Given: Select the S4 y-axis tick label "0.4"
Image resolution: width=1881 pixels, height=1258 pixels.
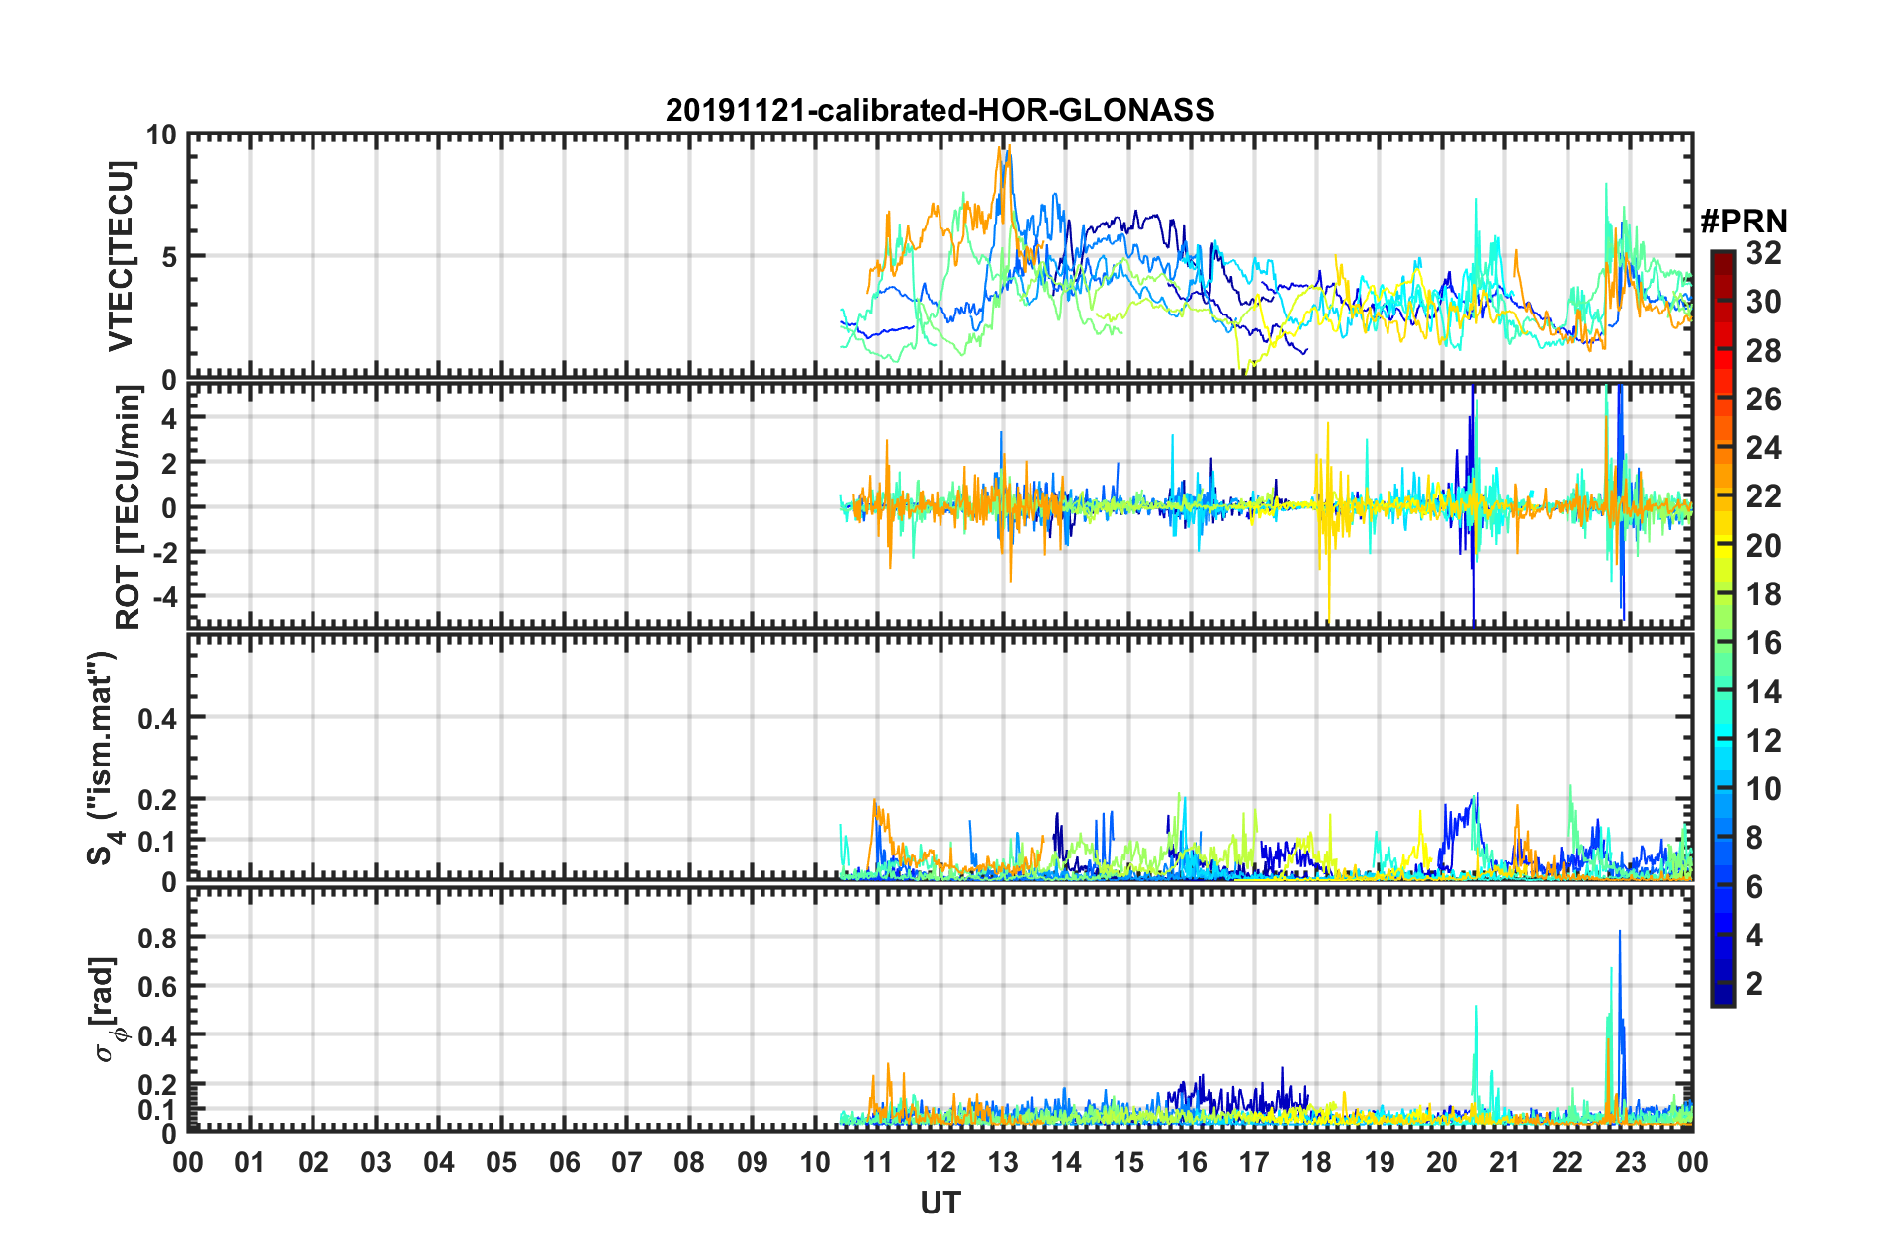Looking at the screenshot, I should pos(157,718).
